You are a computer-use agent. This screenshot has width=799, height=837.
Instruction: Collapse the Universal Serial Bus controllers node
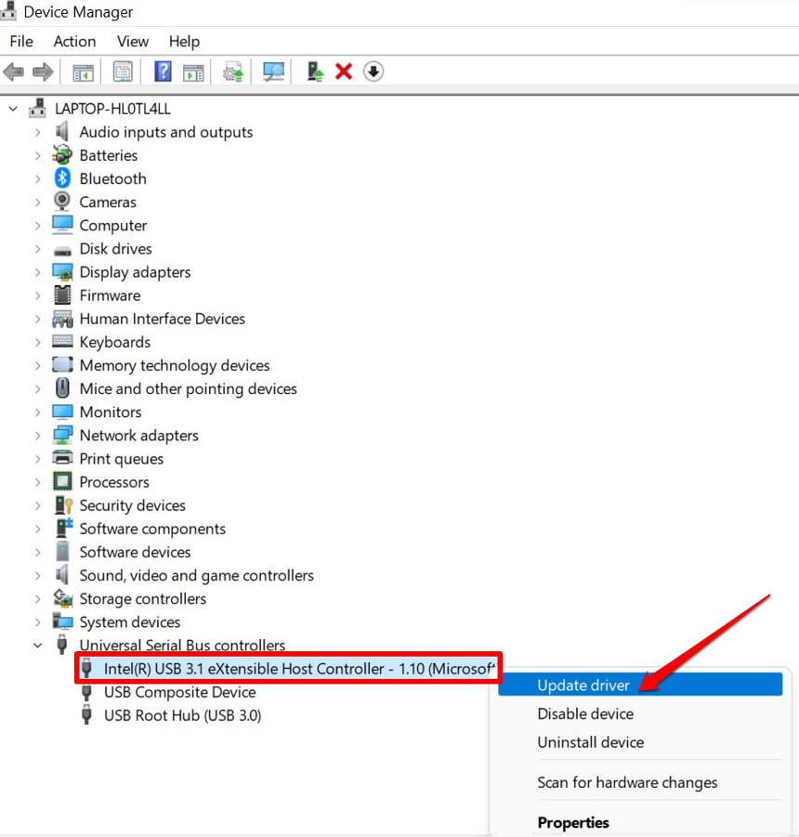point(38,646)
